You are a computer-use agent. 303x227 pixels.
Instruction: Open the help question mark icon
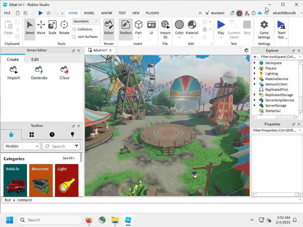(x=254, y=13)
